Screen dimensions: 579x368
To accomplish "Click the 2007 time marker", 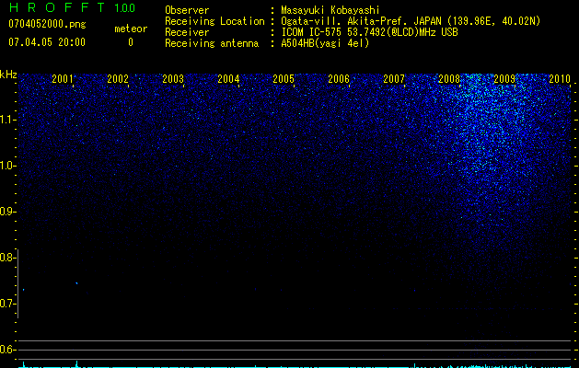I will tap(394, 78).
